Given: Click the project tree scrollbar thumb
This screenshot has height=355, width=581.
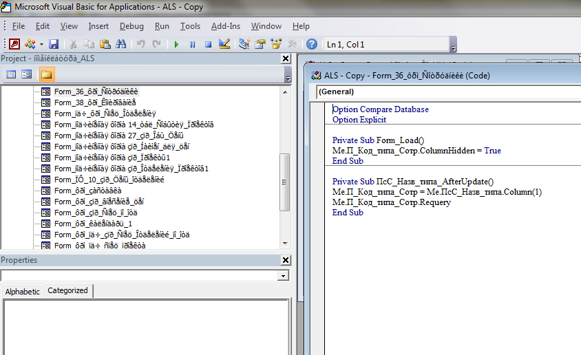Looking at the screenshot, I should coord(284,182).
